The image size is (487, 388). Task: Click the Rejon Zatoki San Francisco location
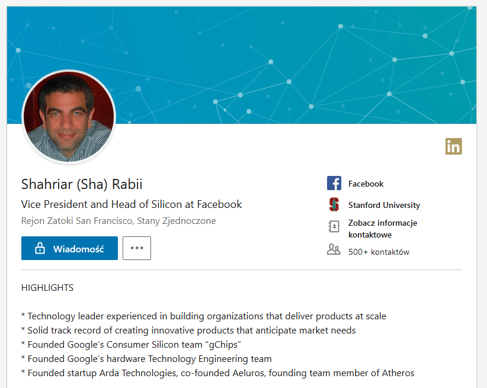coord(118,221)
